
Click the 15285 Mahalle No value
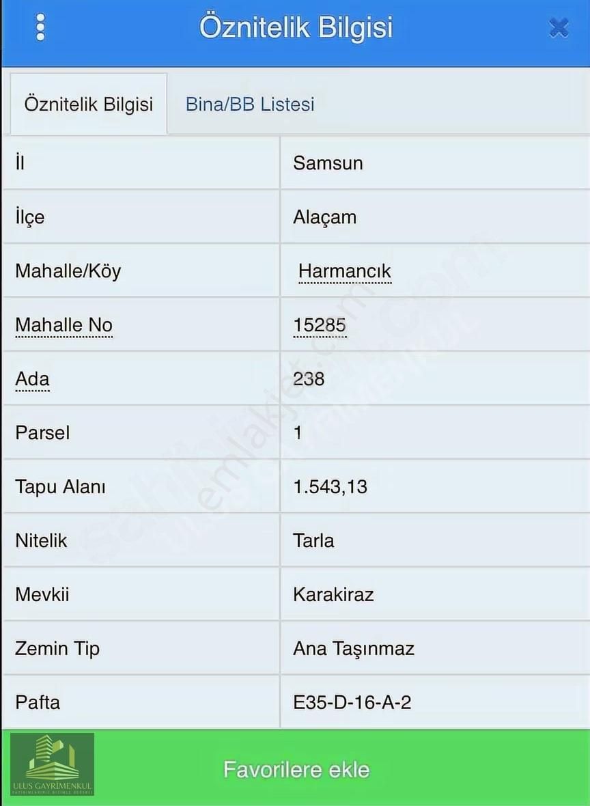320,325
